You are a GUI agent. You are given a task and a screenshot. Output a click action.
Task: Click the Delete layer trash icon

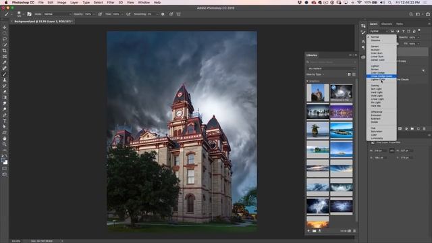(x=425, y=129)
